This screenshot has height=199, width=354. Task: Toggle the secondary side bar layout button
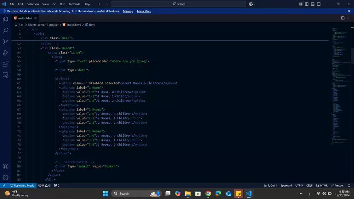[319, 4]
